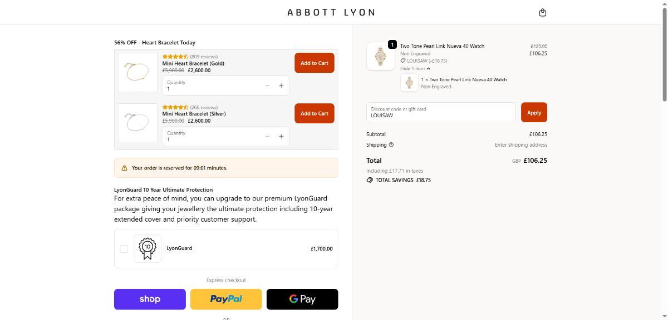The image size is (668, 320).
Task: Choose PayPal express checkout
Action: pos(226,299)
